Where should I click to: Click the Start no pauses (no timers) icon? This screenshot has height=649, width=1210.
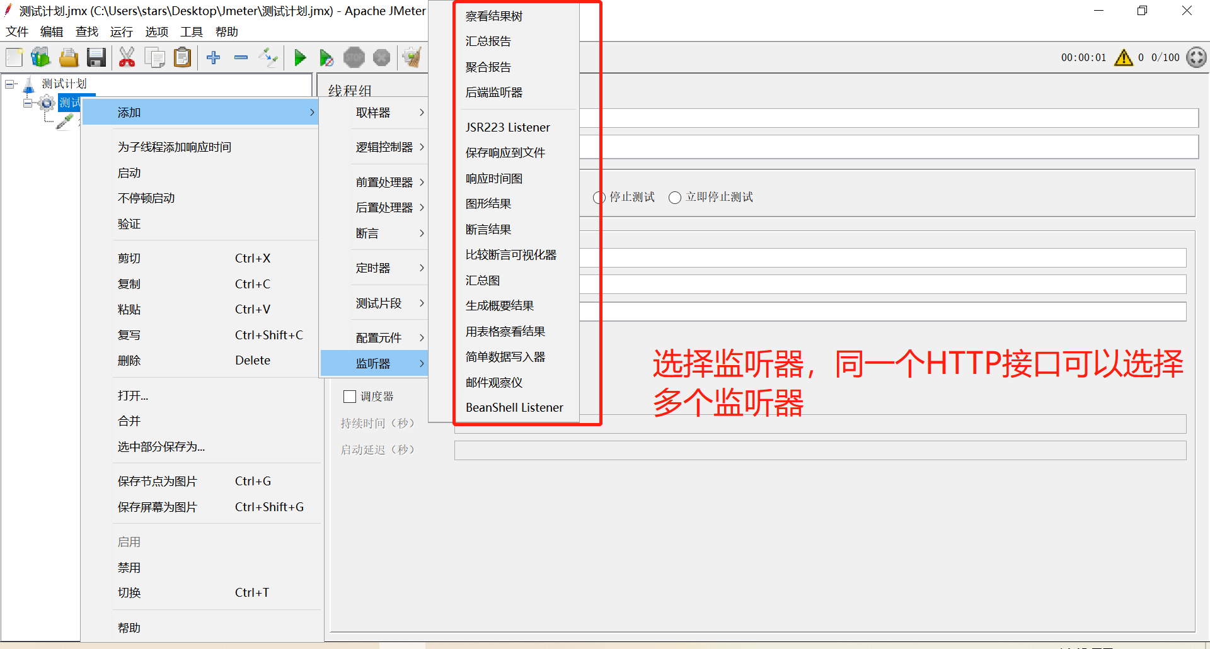[326, 57]
